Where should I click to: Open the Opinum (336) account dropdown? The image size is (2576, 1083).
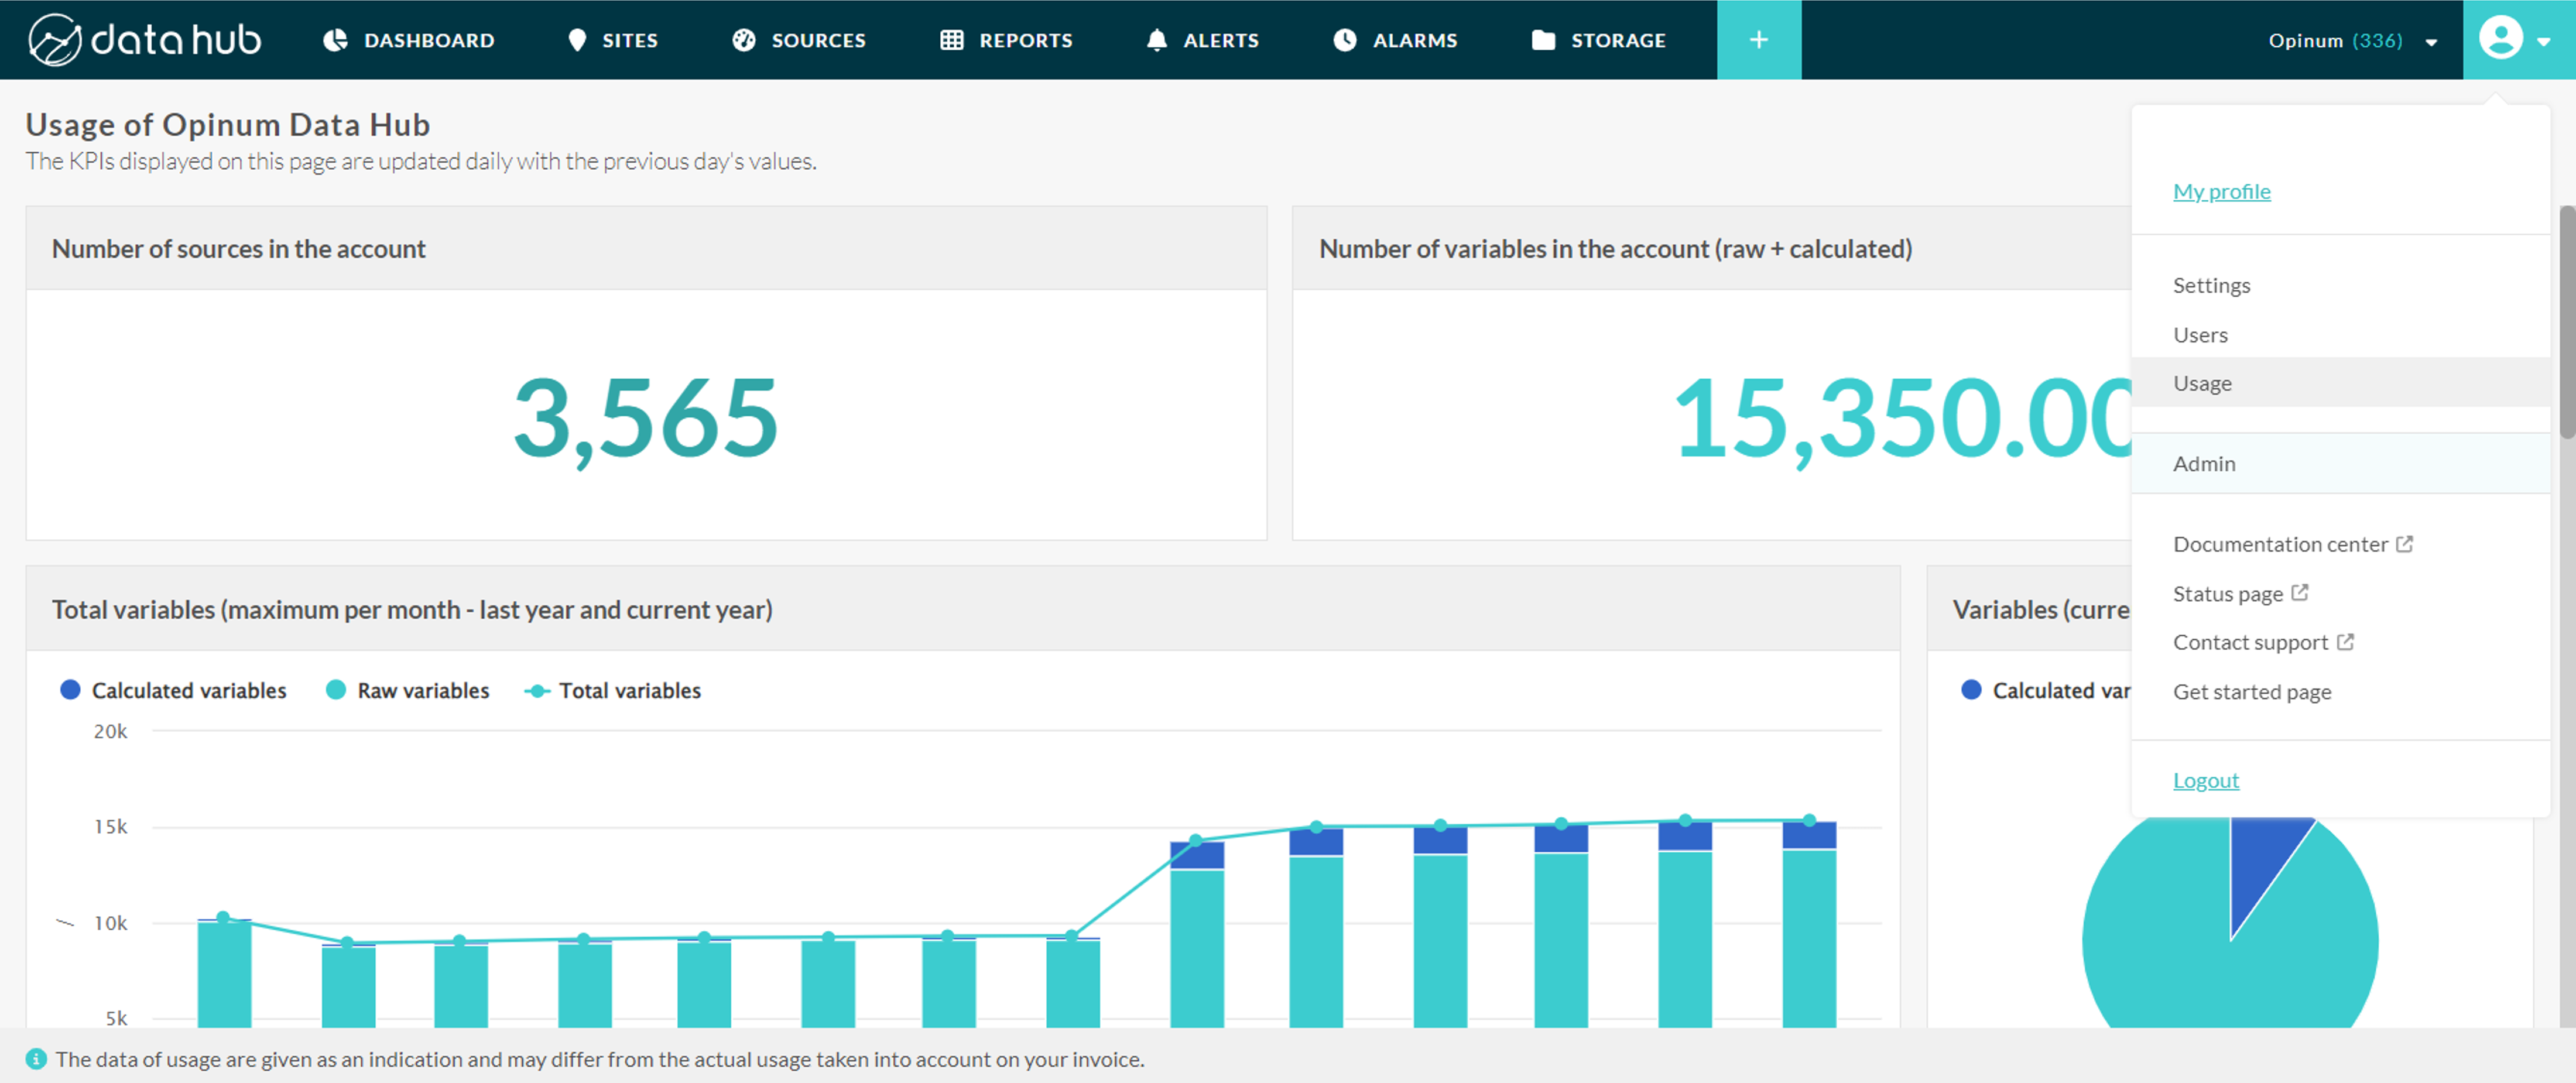pos(2352,40)
